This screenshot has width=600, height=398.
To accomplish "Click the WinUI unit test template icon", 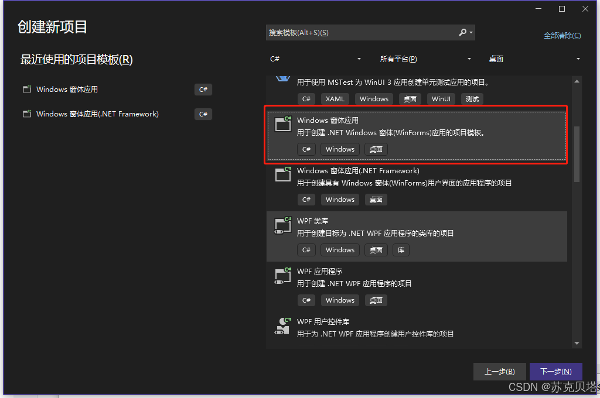I will tap(283, 78).
